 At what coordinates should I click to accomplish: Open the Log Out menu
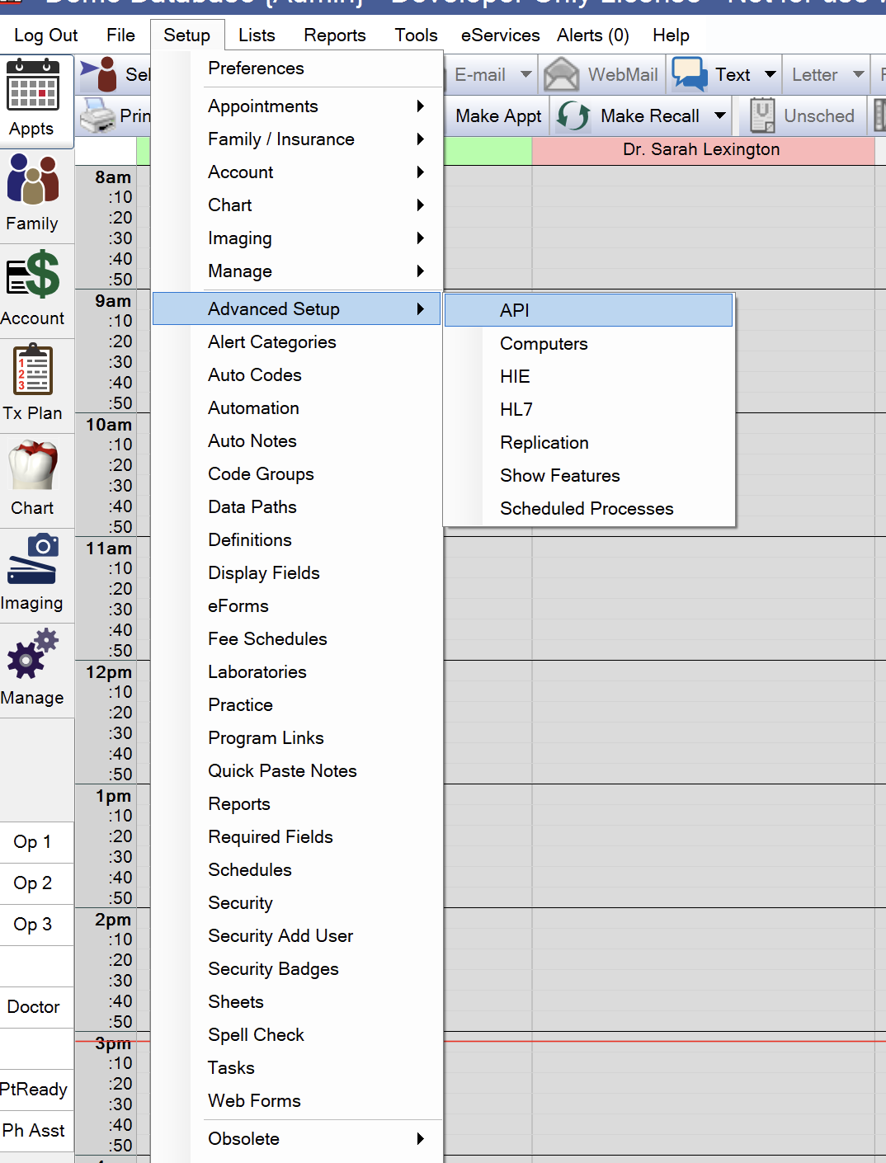[x=46, y=35]
